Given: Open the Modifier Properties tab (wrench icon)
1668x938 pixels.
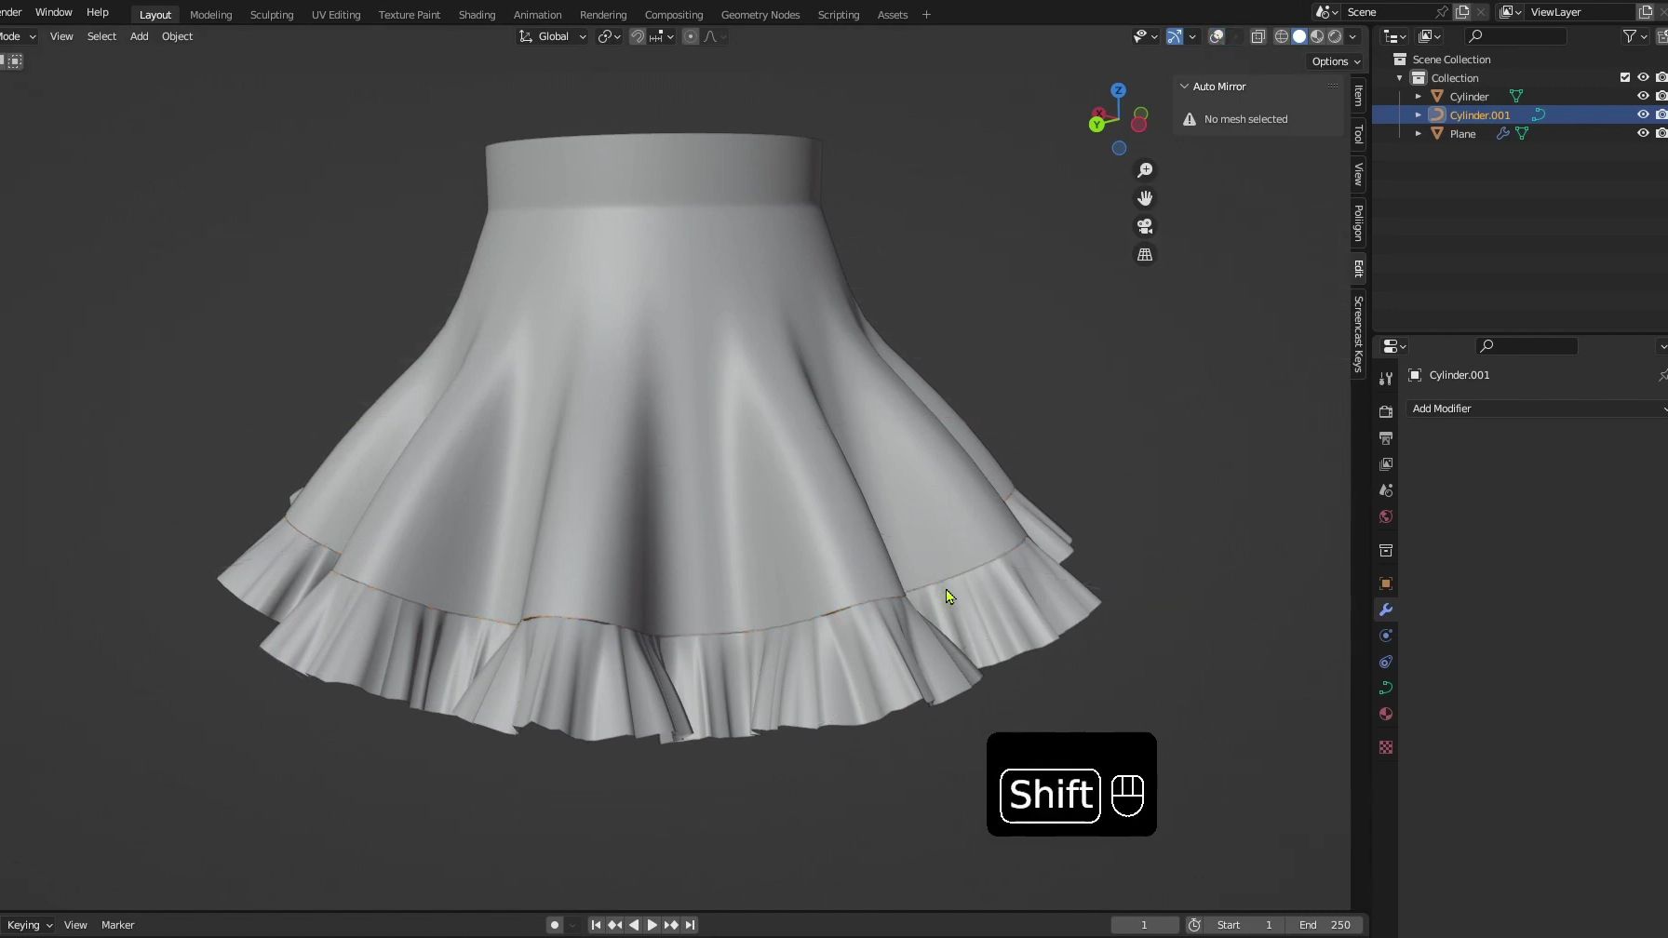Looking at the screenshot, I should tap(1385, 610).
